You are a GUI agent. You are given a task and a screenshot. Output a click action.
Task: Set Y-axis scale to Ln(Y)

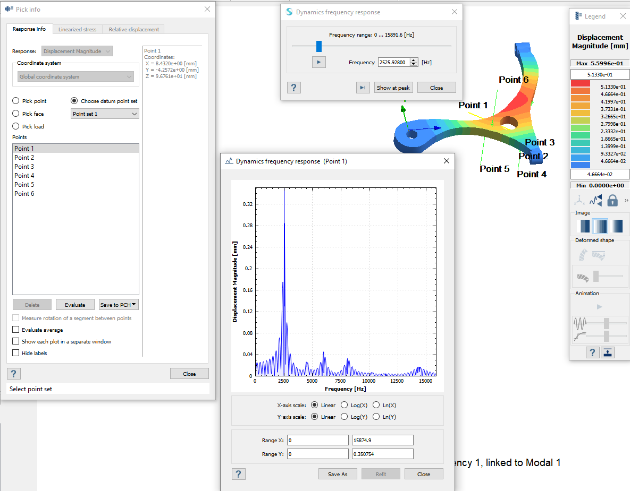point(376,416)
